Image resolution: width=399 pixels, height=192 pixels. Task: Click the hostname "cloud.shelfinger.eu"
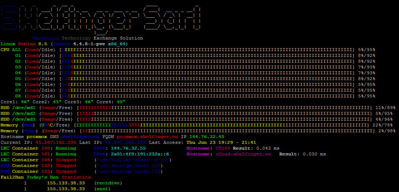pos(243,154)
